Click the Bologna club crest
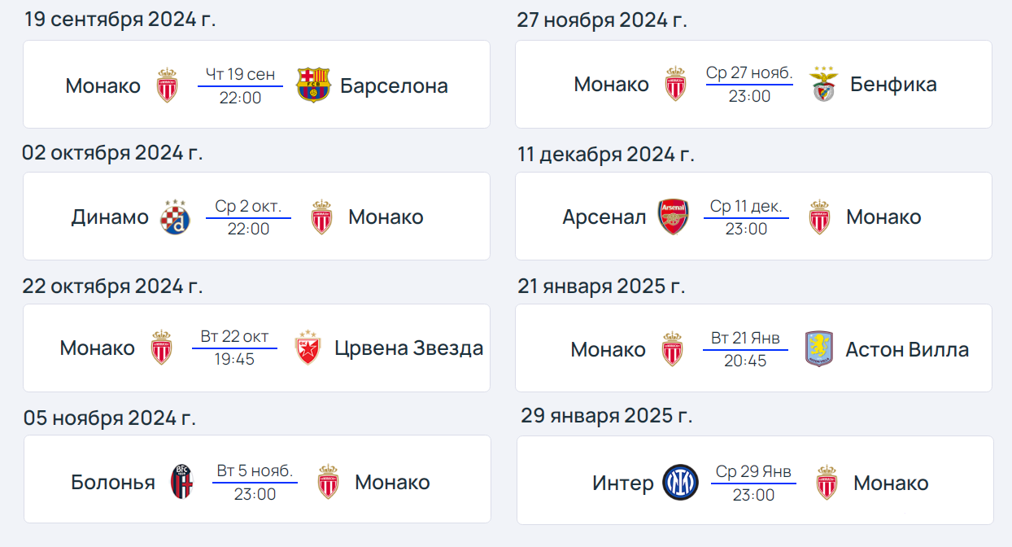The width and height of the screenshot is (1012, 547). (x=181, y=482)
